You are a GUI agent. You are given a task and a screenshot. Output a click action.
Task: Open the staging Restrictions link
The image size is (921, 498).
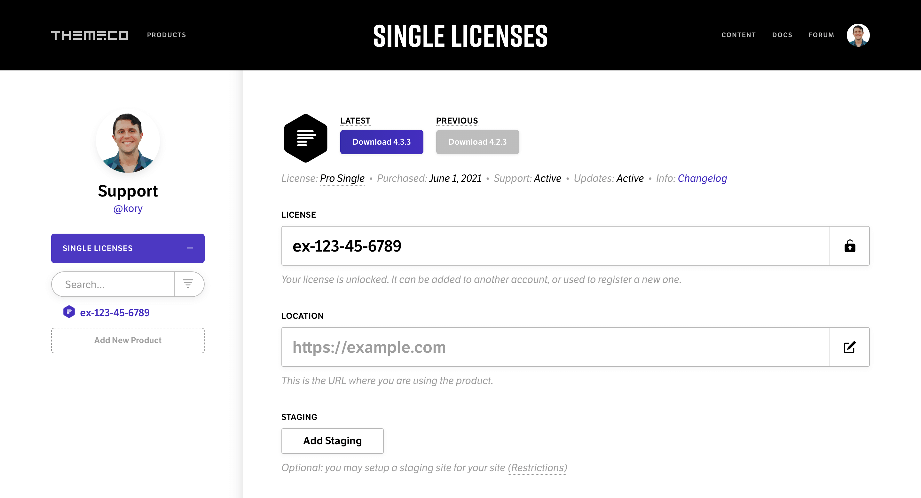[537, 468]
